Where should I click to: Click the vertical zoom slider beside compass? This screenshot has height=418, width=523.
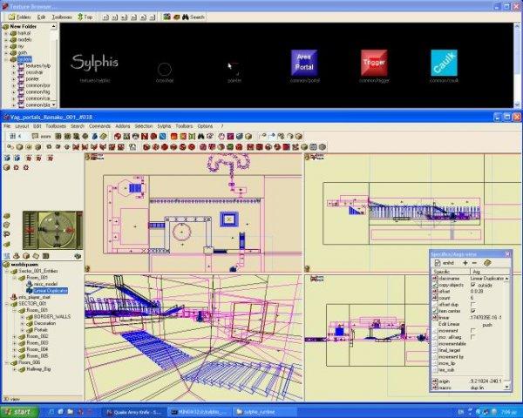(x=31, y=230)
